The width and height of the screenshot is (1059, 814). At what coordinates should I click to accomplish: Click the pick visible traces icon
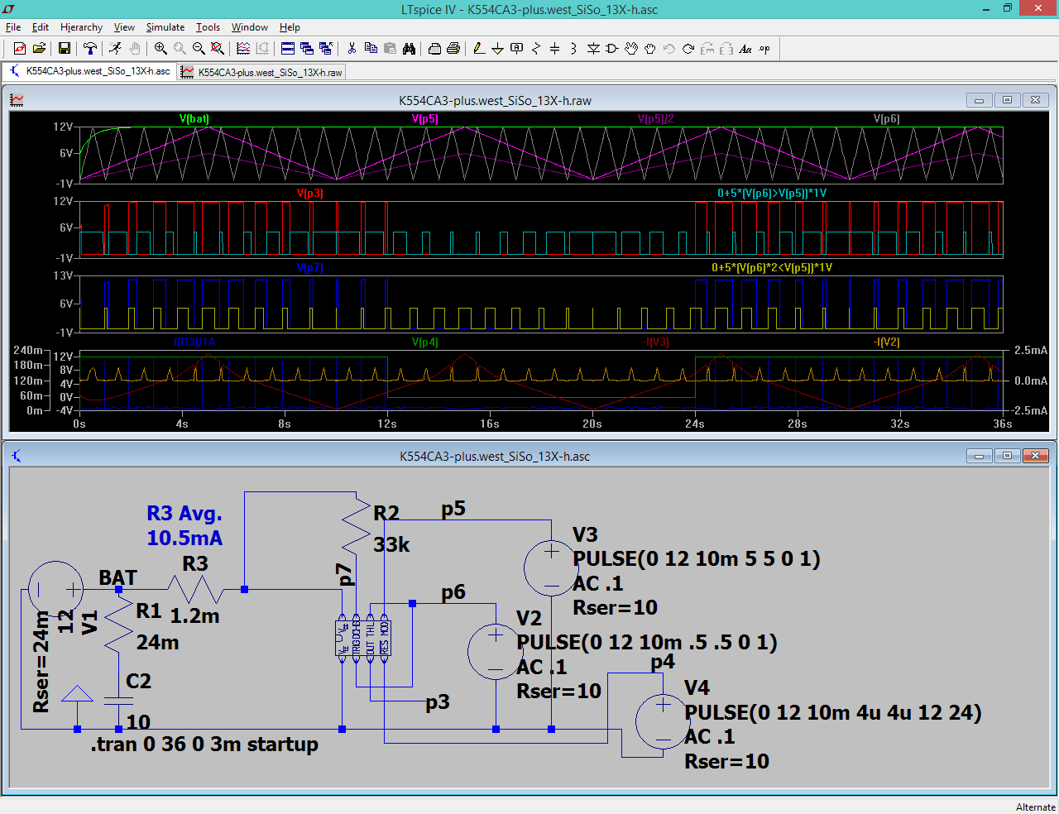(x=243, y=49)
